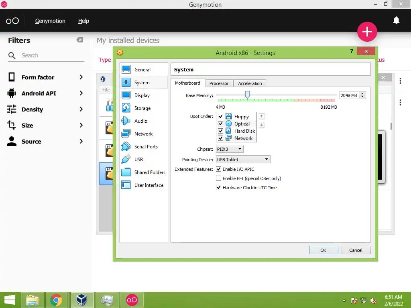Toggle Optical boot order checkbox
Viewport: 411px width, 308px height.
[220, 124]
